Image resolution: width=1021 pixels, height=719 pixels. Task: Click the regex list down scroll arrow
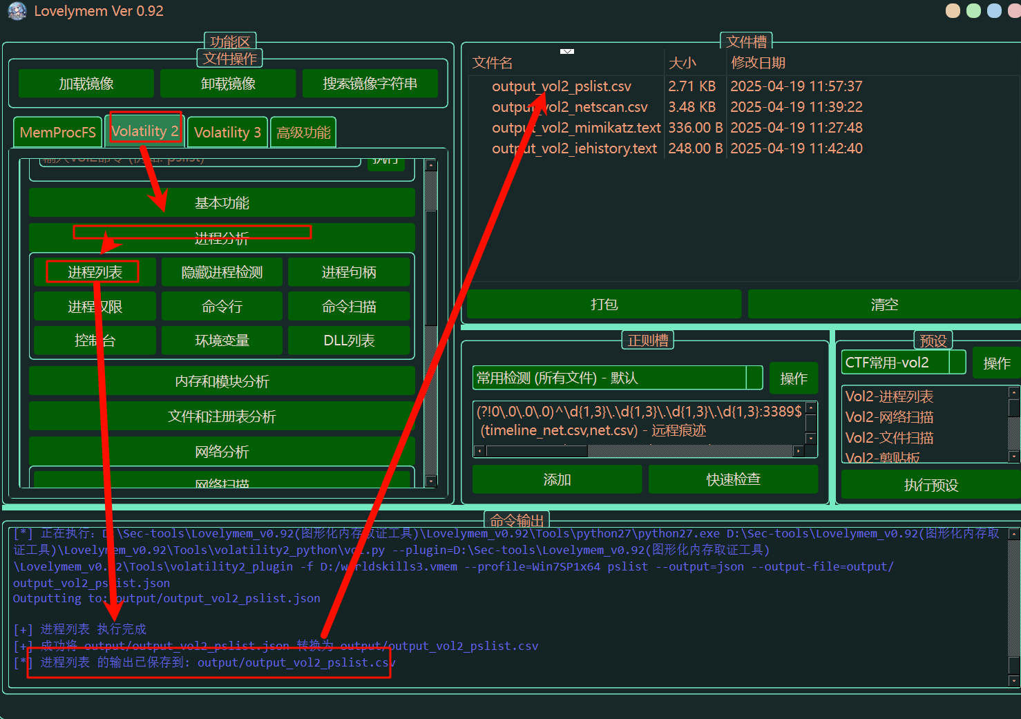[811, 438]
